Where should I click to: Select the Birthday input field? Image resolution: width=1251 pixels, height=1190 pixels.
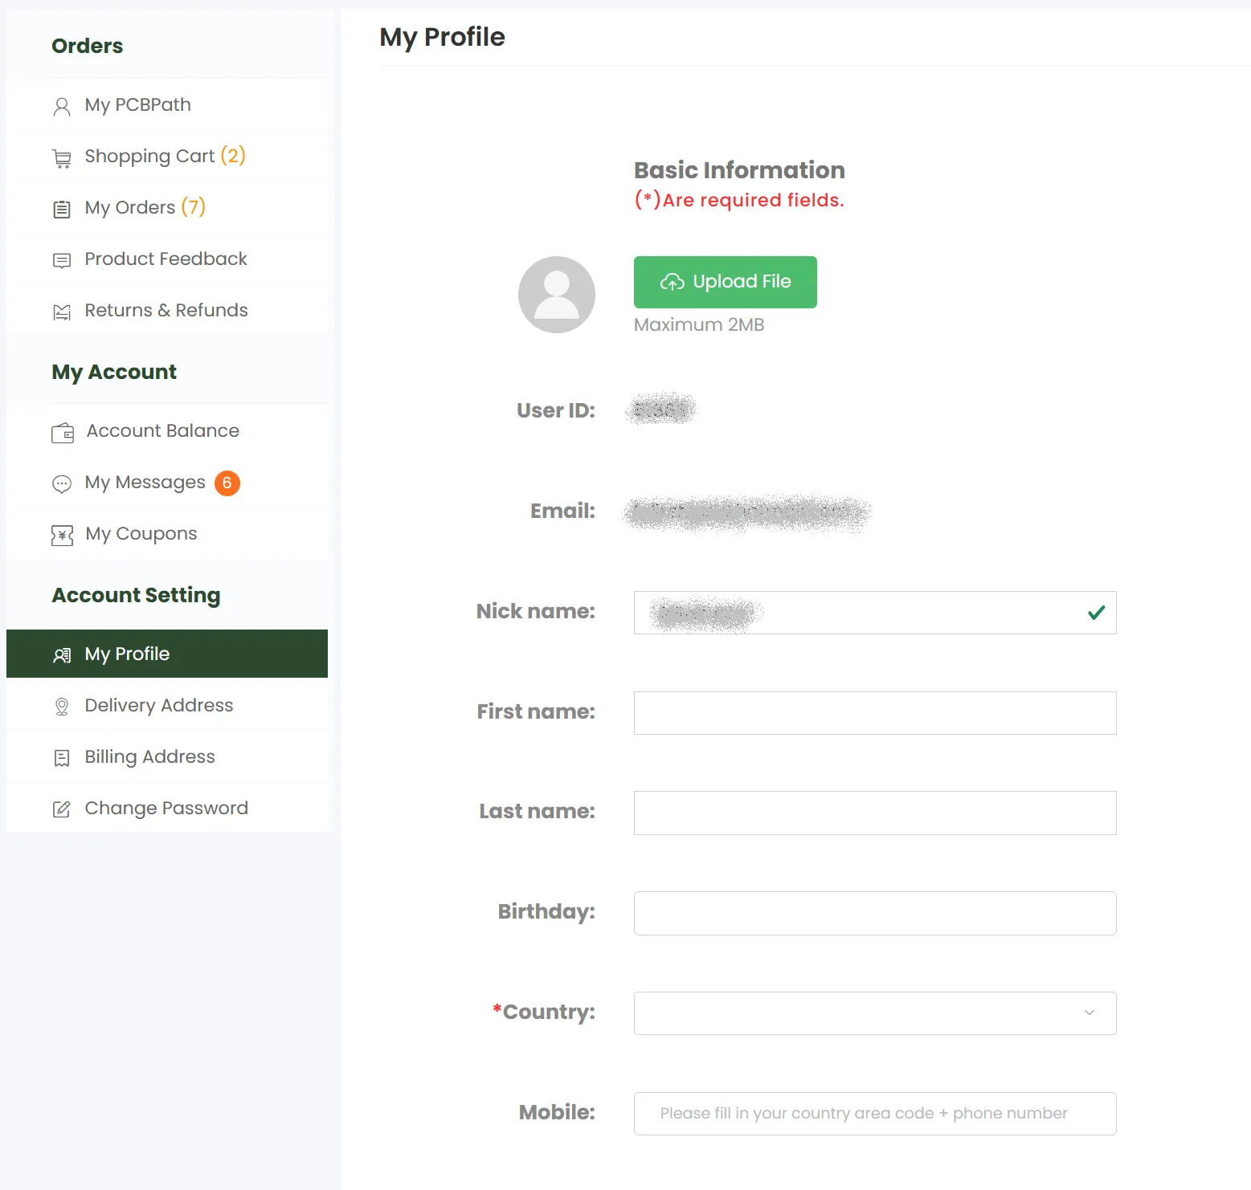pyautogui.click(x=874, y=913)
